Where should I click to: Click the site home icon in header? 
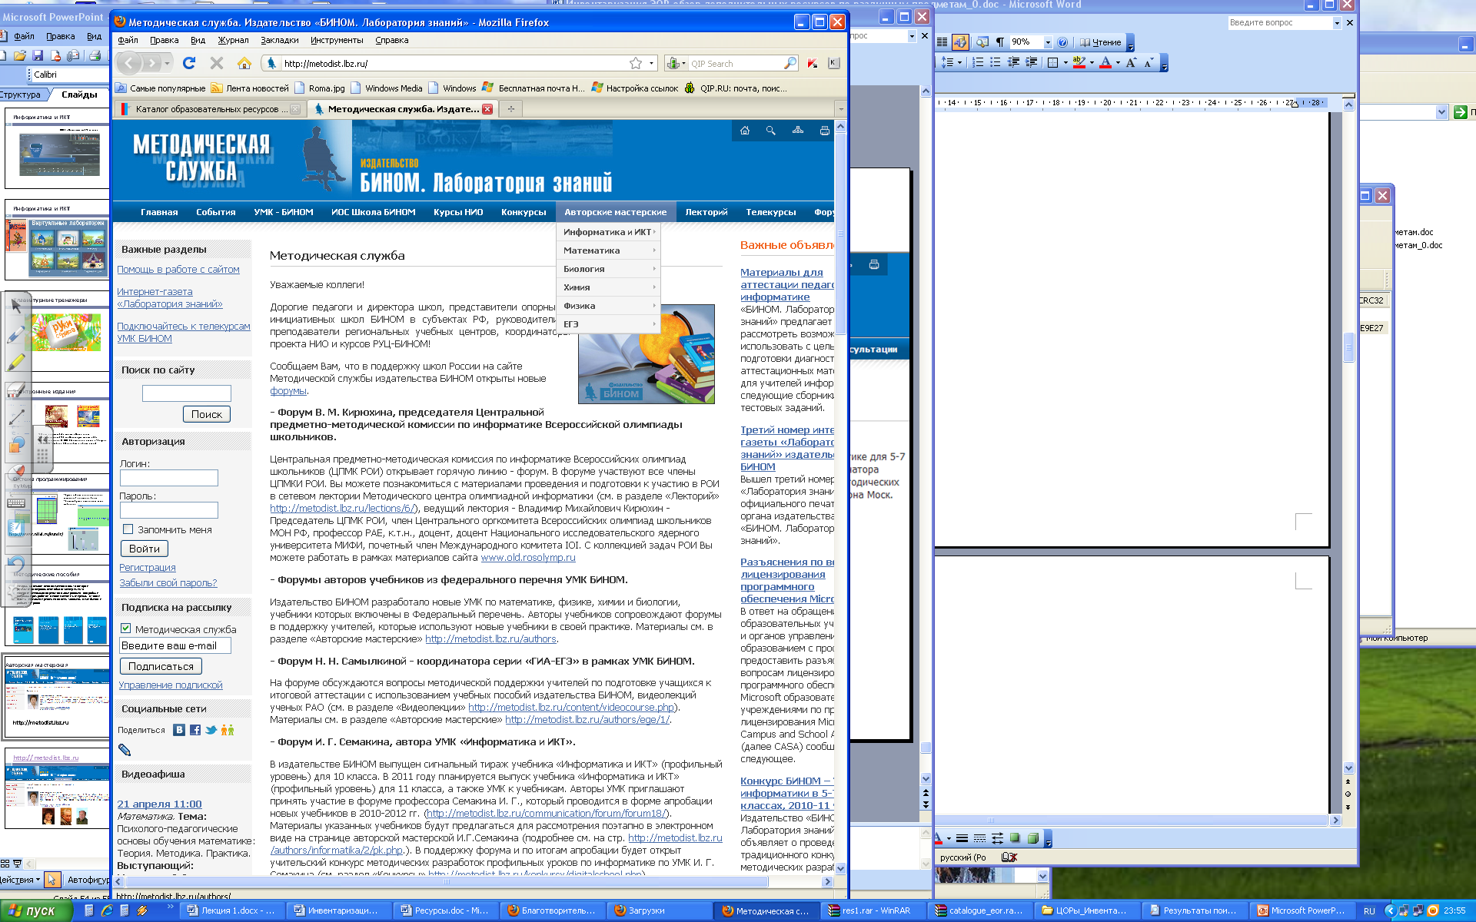pos(745,131)
